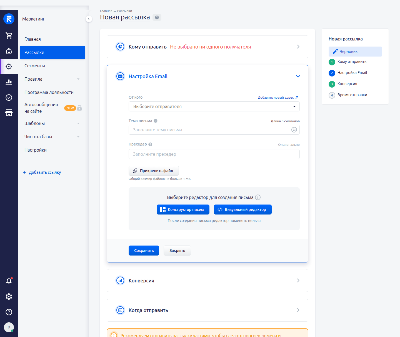
Task: Focus the Прехедер input field
Action: pos(214,154)
